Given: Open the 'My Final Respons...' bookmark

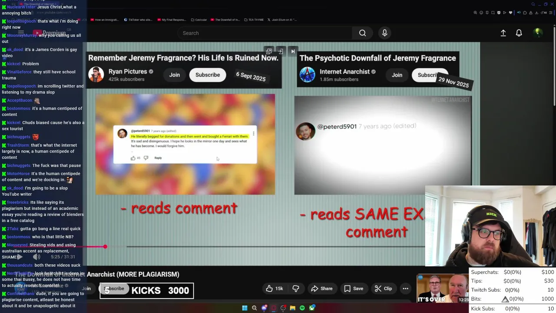Looking at the screenshot, I should [x=172, y=20].
